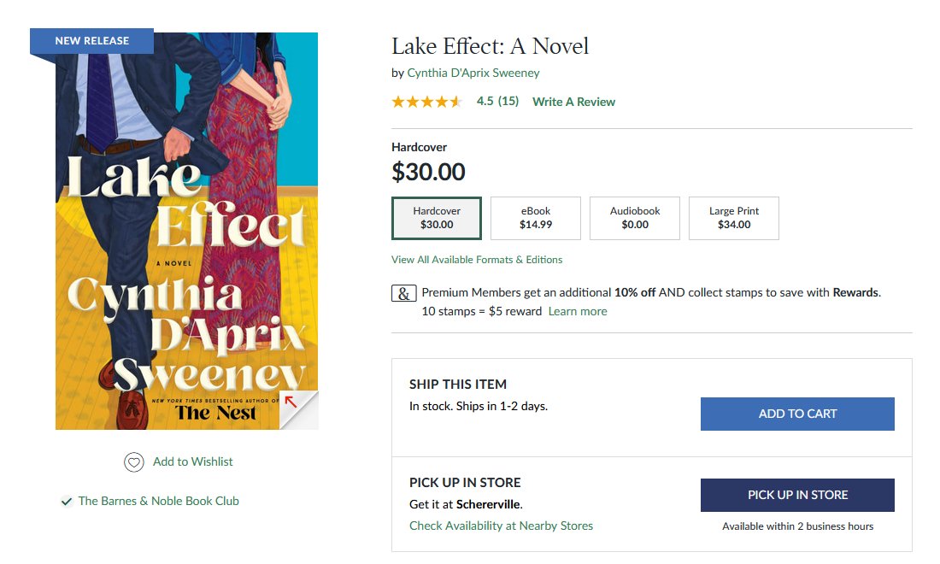
Task: Expand View All Available Formats & Editions
Action: (477, 260)
